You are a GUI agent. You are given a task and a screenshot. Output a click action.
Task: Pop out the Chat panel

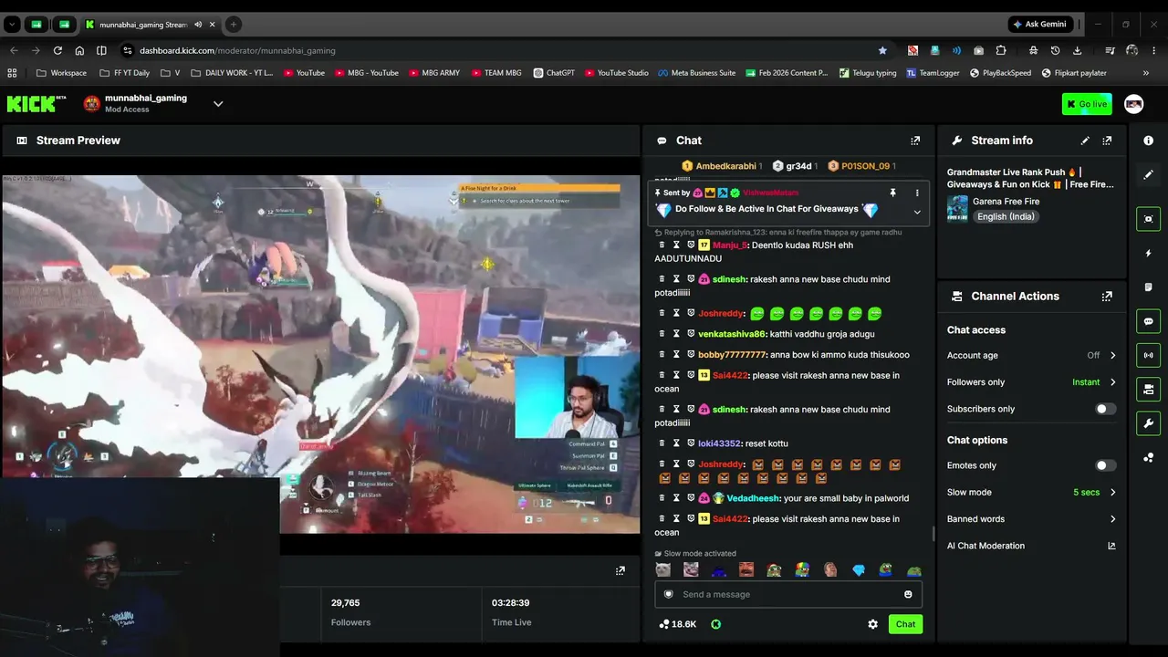point(915,141)
